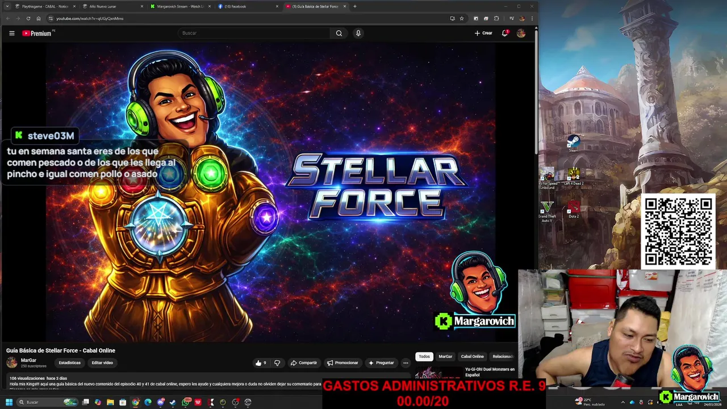Viewport: 727px width, 409px height.
Task: Click the youtube.com address bar URL
Action: 90,18
